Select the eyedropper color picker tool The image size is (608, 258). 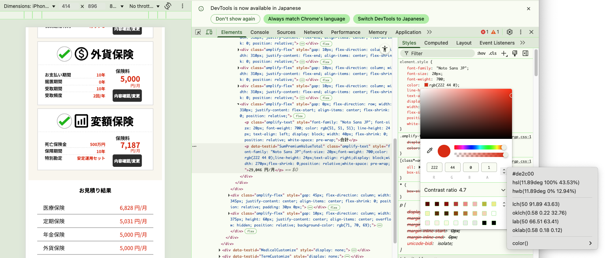pyautogui.click(x=429, y=150)
